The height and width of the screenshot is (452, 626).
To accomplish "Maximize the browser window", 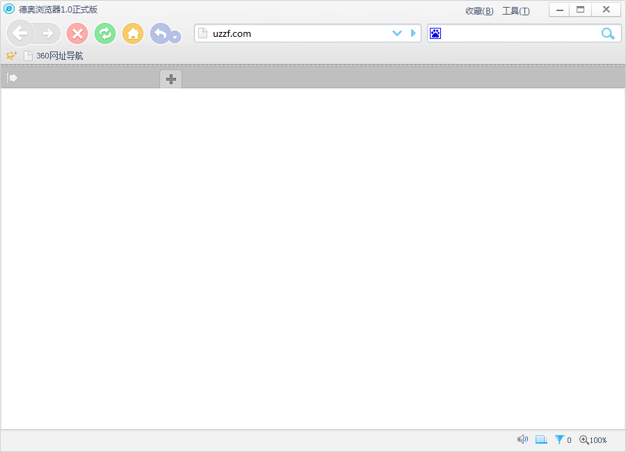I will point(581,10).
